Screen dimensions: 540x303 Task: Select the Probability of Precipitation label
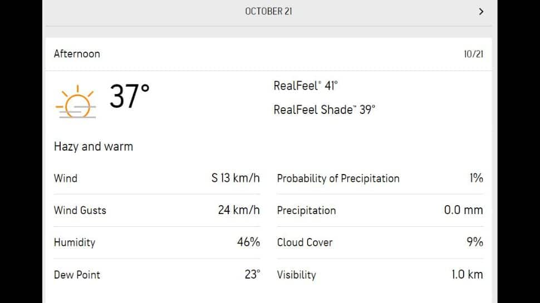338,178
